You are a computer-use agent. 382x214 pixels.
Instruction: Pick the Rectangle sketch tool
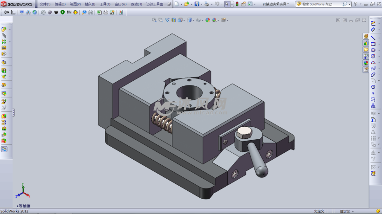pos(373,44)
